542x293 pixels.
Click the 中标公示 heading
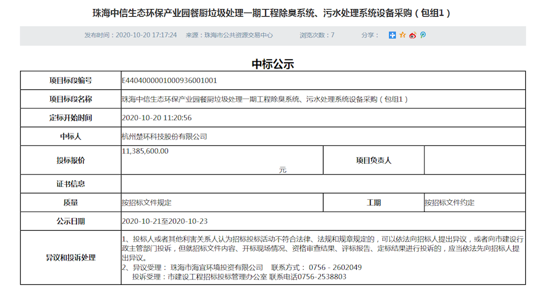(273, 64)
